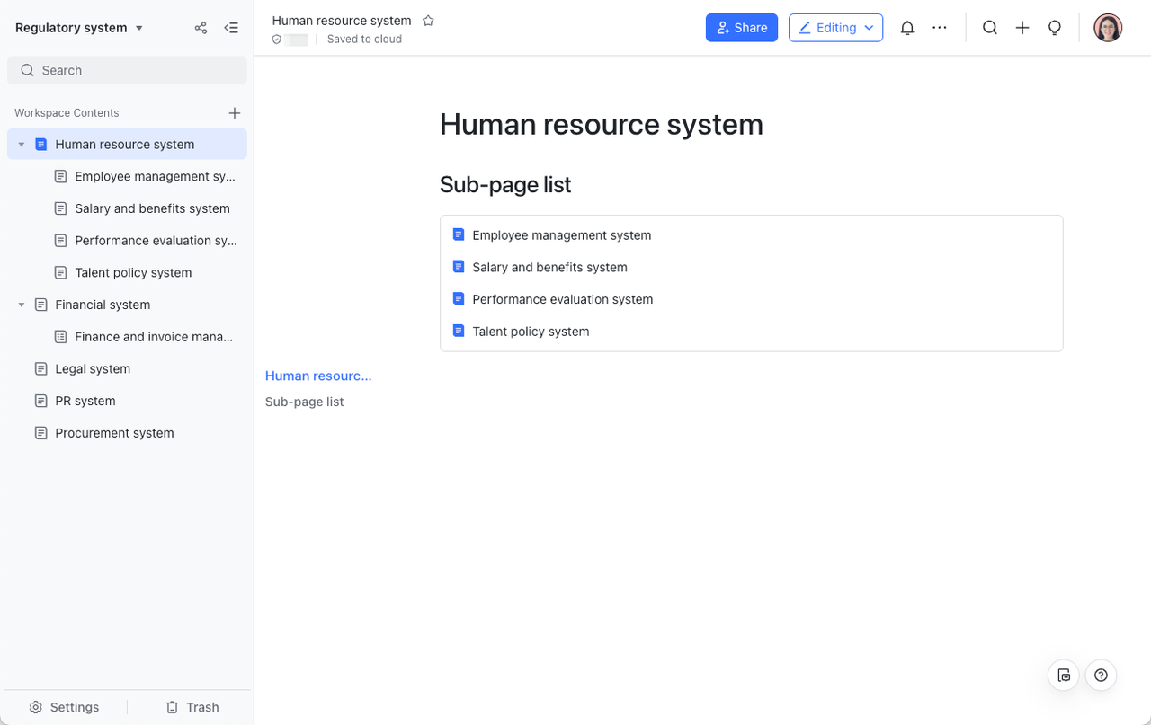The width and height of the screenshot is (1151, 725).
Task: Add a page to Workspace Contents
Action: (x=235, y=113)
